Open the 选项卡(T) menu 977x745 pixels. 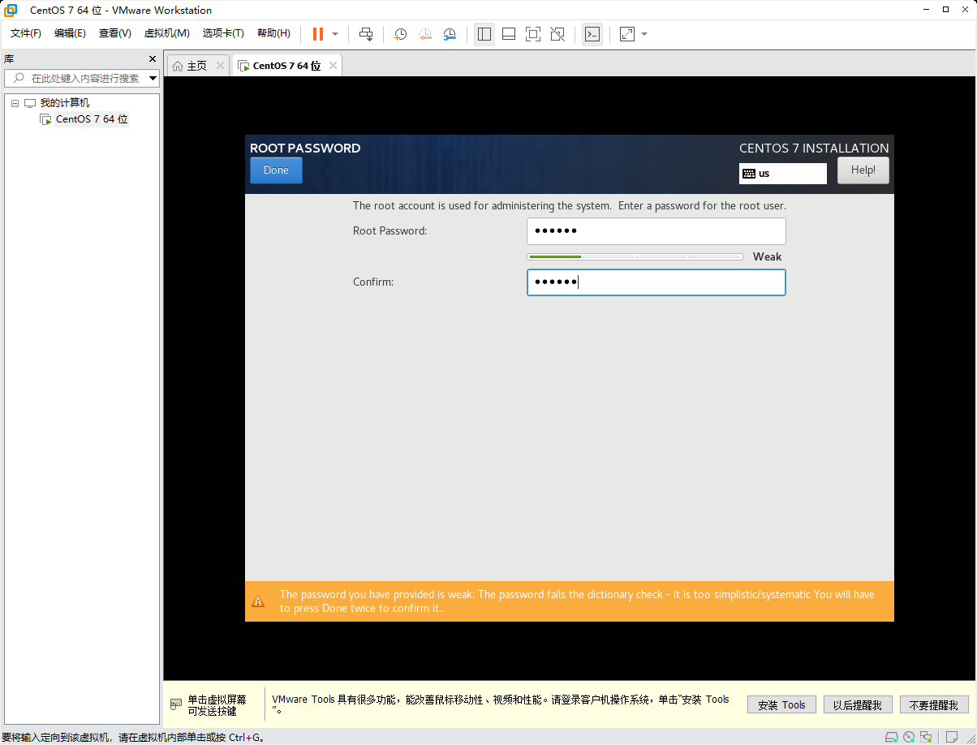pyautogui.click(x=223, y=33)
